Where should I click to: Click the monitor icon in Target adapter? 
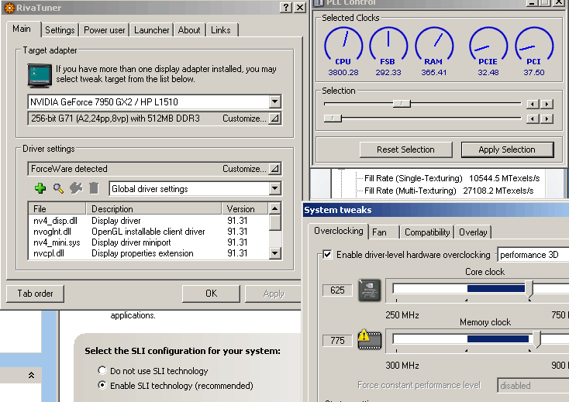pos(40,75)
